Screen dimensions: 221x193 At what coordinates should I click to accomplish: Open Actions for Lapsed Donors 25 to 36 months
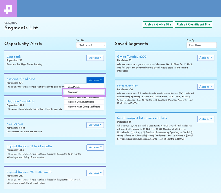pos(95,173)
